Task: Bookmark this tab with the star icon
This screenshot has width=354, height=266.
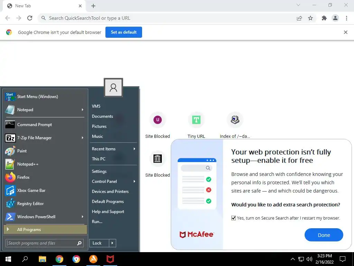Action: click(x=310, y=18)
